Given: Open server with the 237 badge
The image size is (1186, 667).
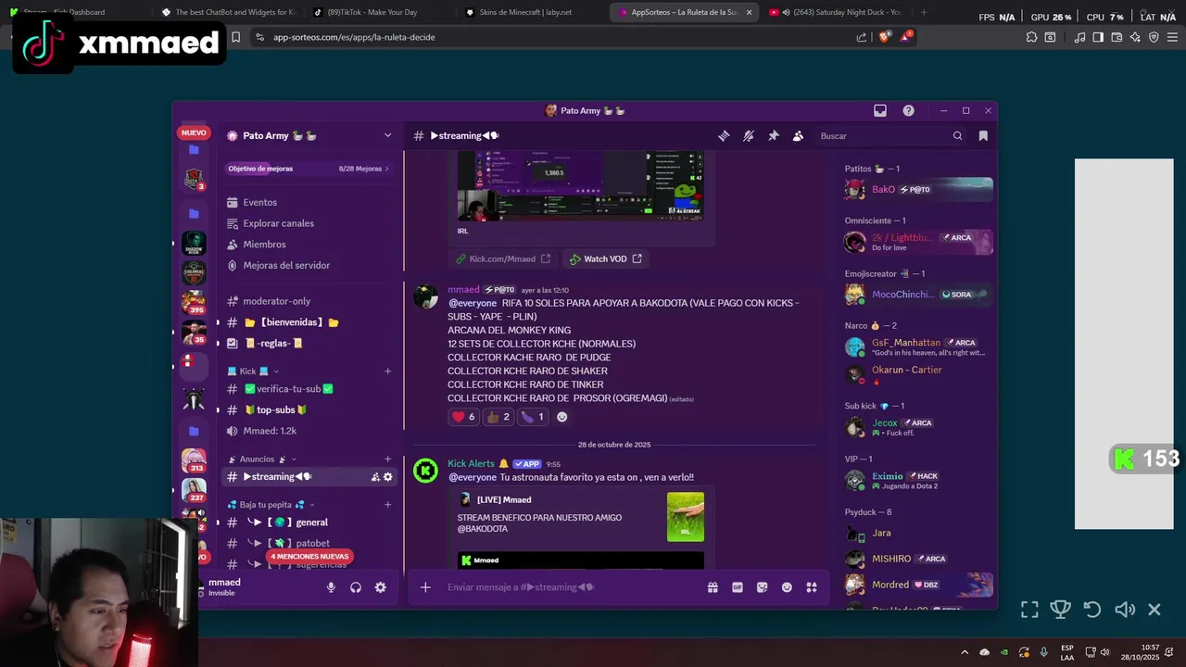Looking at the screenshot, I should click(194, 490).
